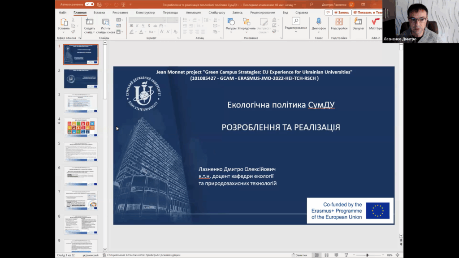Select slide 2 thumbnail
This screenshot has height=258, width=459.
point(81,79)
